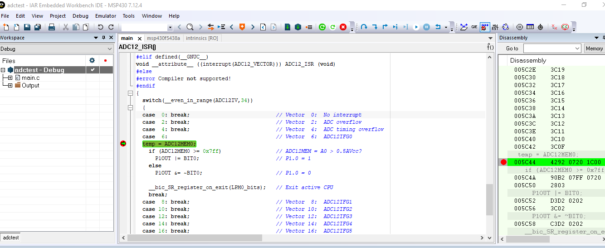This screenshot has height=248, width=605.
Task: Click the Go run button
Action: coord(416,27)
